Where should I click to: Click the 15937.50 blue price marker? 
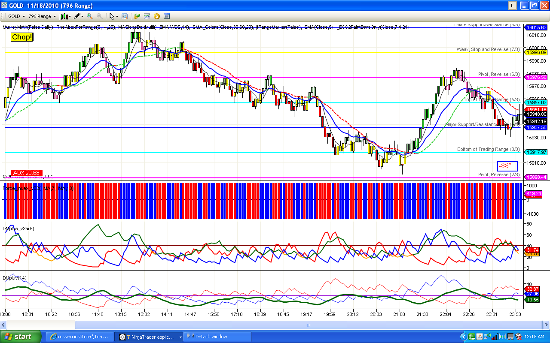click(535, 127)
